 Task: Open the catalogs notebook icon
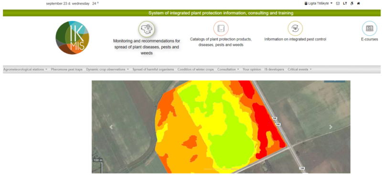pos(221,29)
